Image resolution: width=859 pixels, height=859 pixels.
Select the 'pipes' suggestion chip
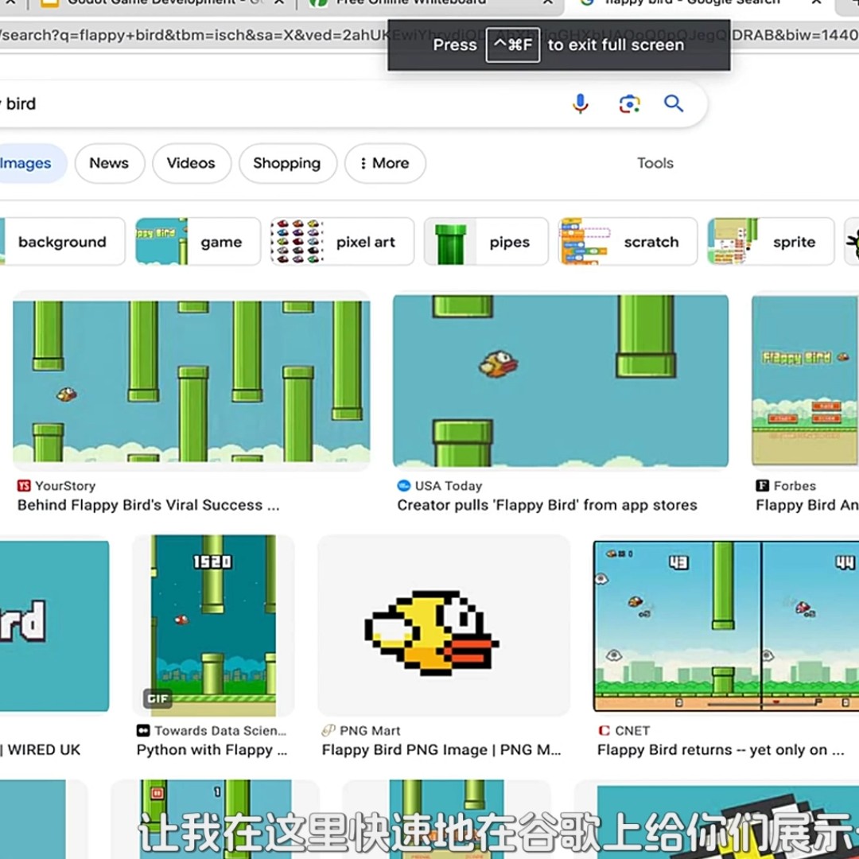pos(486,242)
